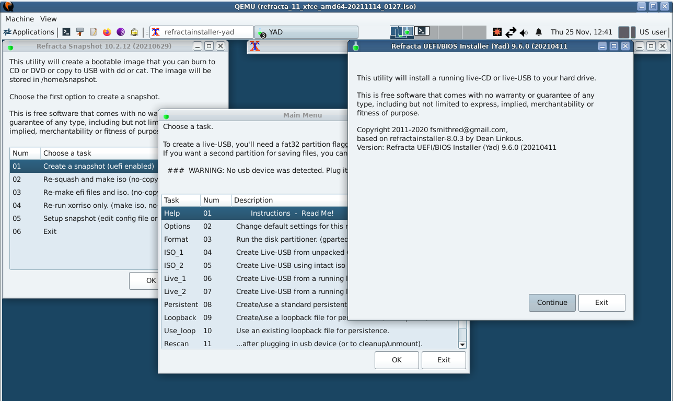Select the Format row in Main Menu
Screen dimensions: 673x401
tap(254, 239)
